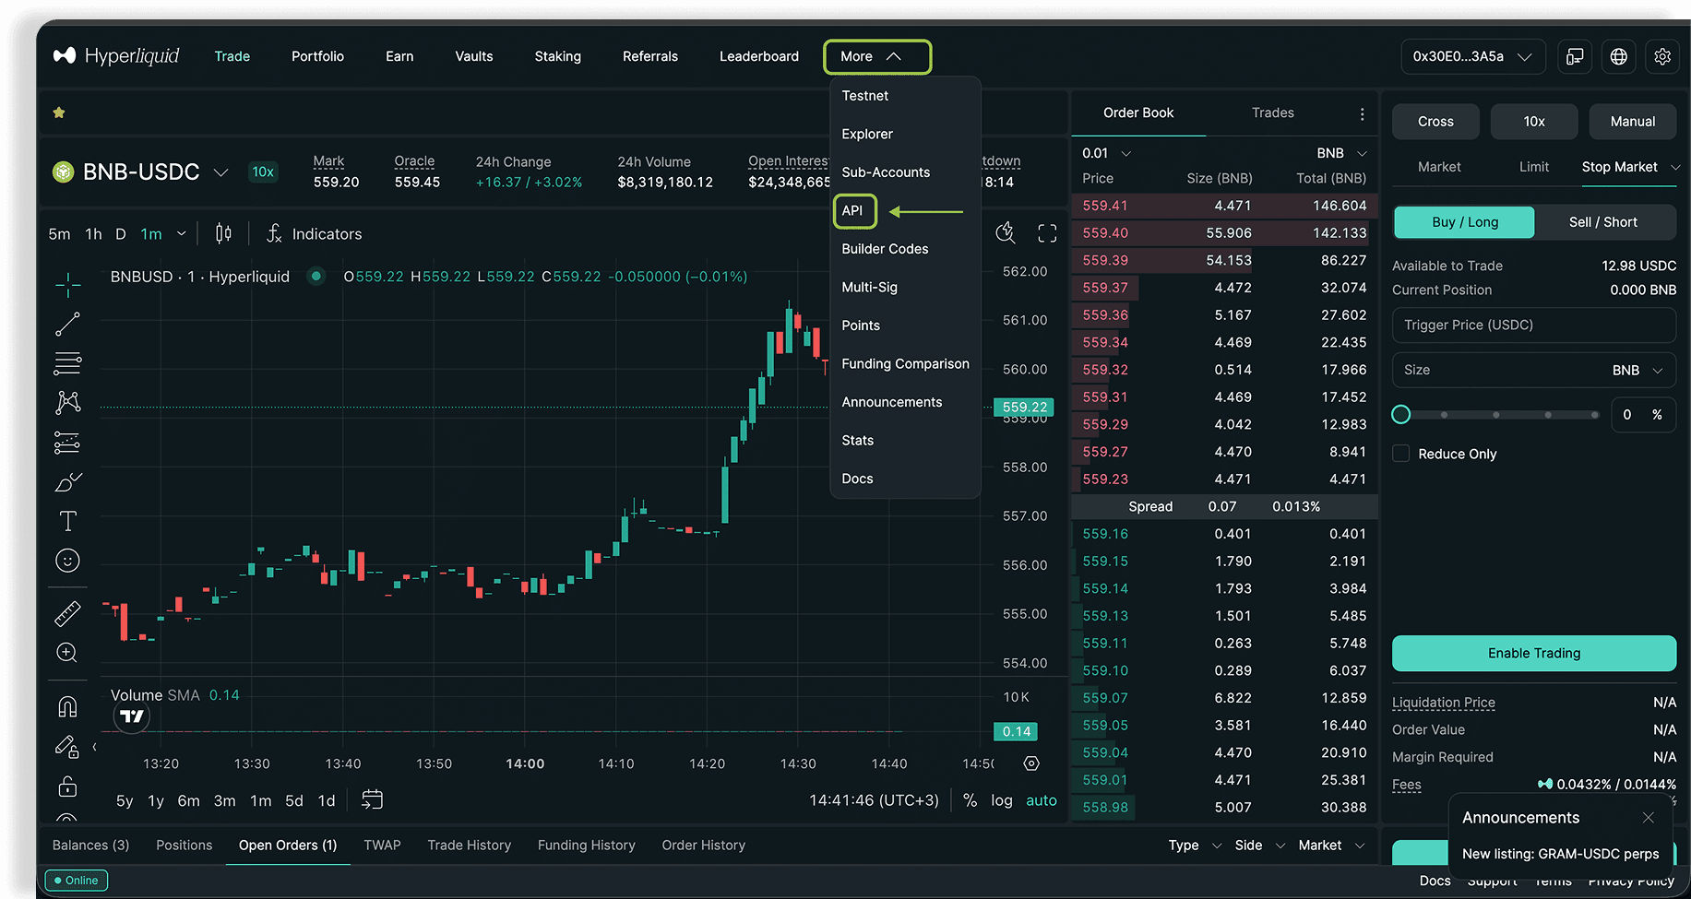Open the Portfolio page link
1691x899 pixels.
317,56
